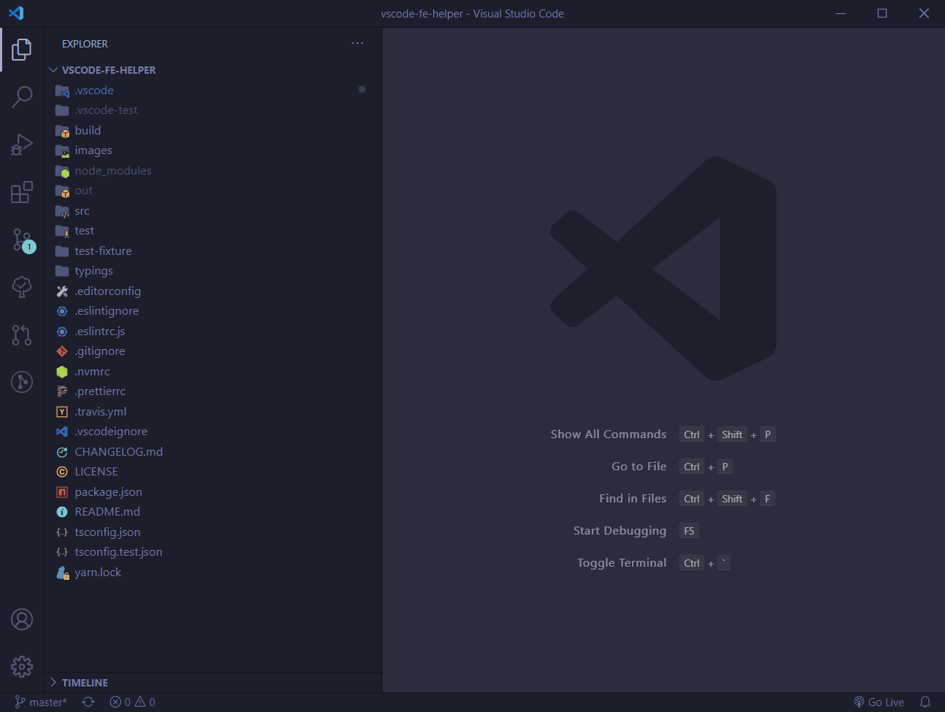Expand the build folder
The height and width of the screenshot is (712, 945).
[212, 131]
